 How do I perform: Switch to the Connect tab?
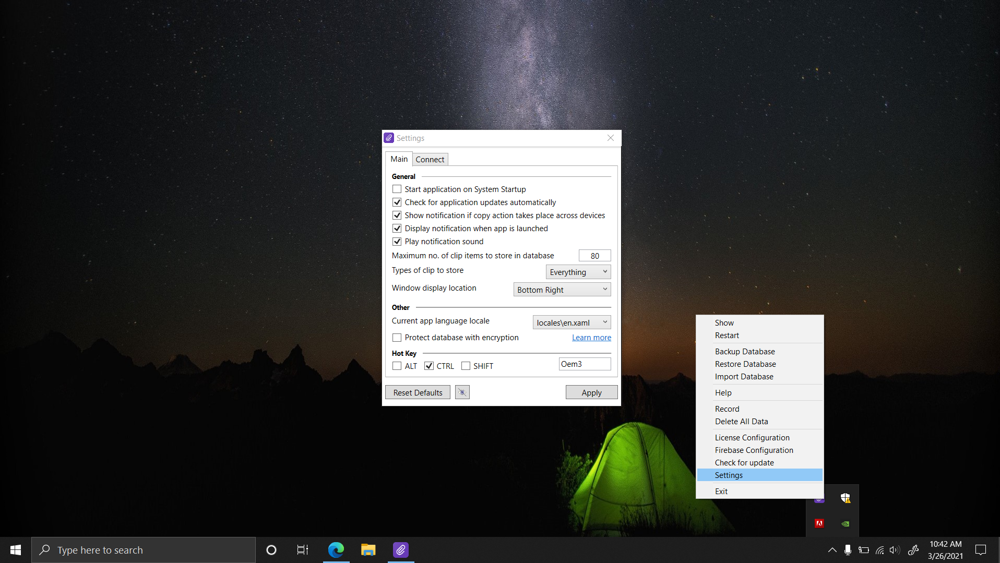430,160
